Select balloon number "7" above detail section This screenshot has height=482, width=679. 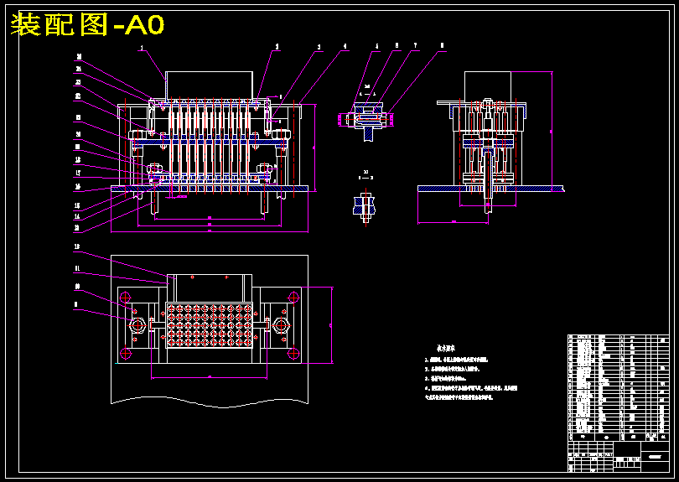coord(415,45)
